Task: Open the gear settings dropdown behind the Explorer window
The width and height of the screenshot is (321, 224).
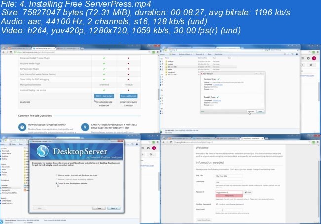Action: tap(311, 65)
